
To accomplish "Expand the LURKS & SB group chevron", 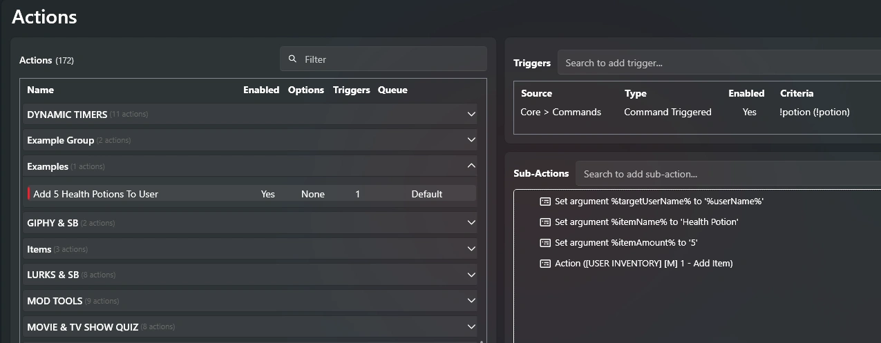I will tap(471, 274).
